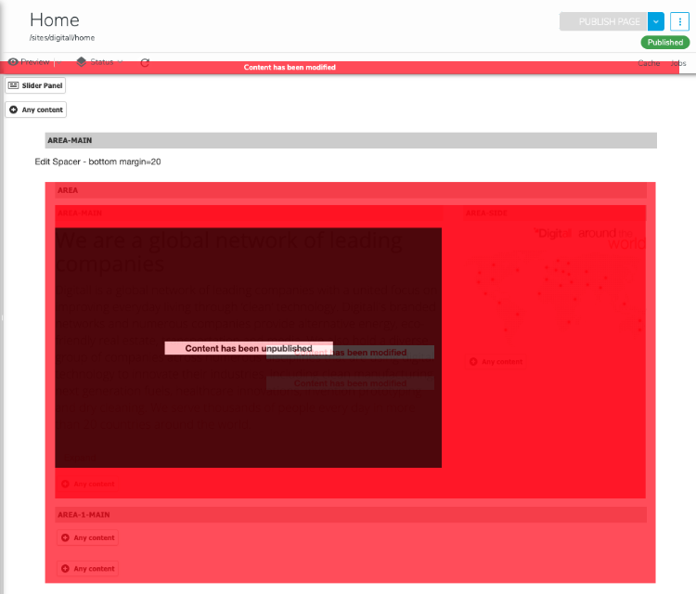Click Any content in the AREA-SIDE column
696x594 pixels.
coord(496,362)
